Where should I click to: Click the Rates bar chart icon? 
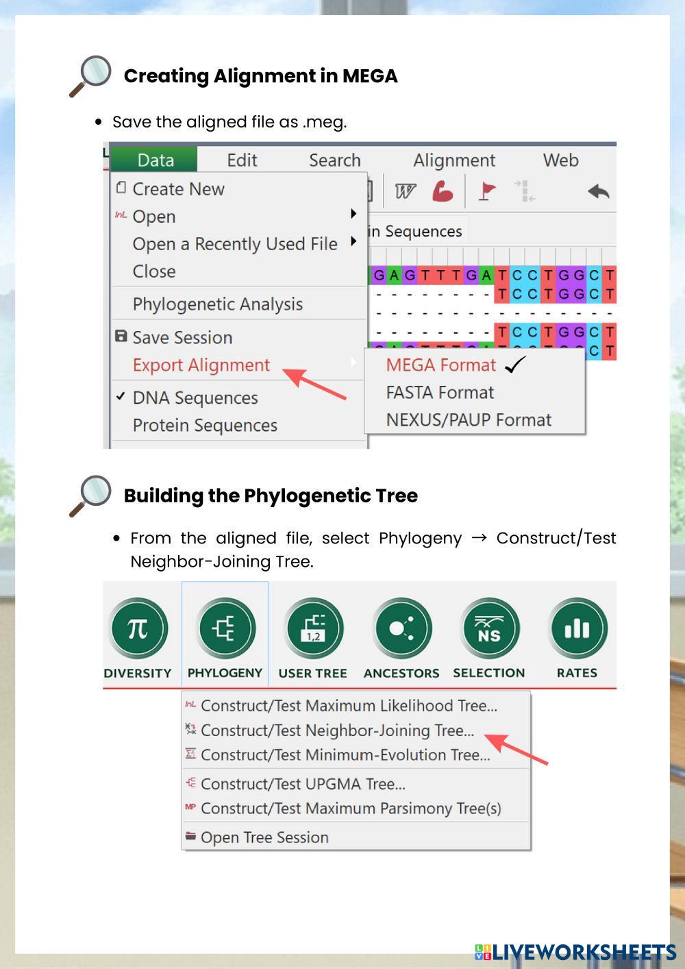[577, 628]
